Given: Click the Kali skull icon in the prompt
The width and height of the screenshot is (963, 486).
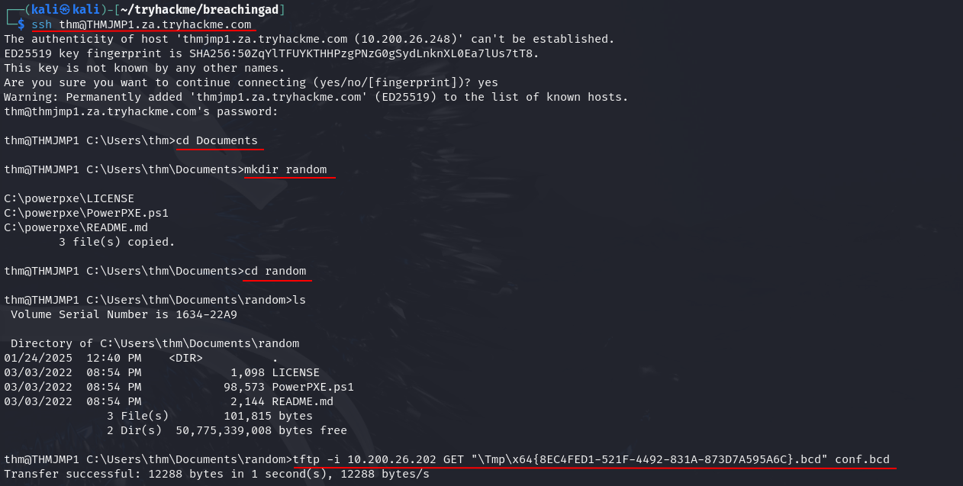Looking at the screenshot, I should [66, 9].
